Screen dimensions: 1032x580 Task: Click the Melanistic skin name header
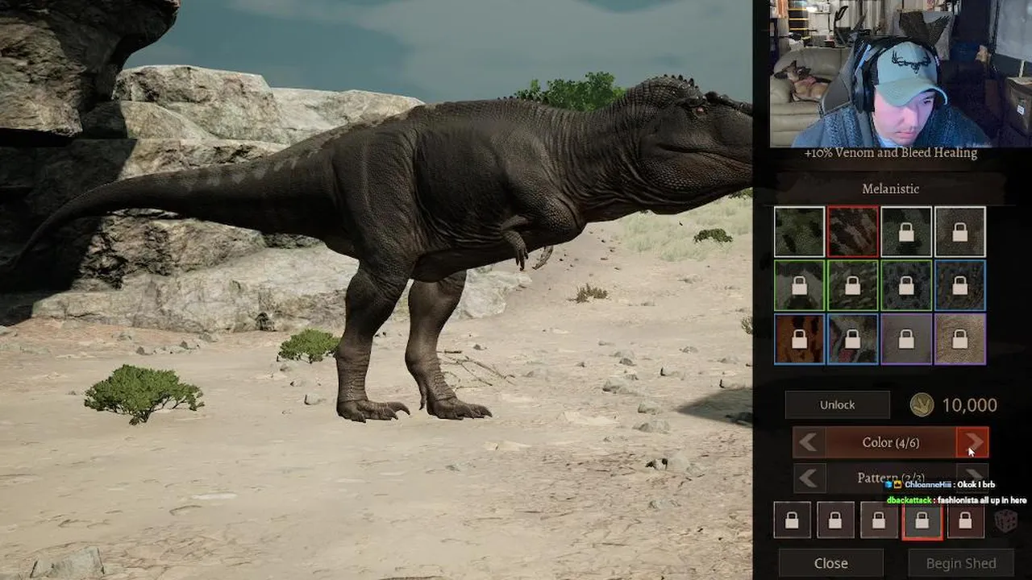[x=890, y=188]
